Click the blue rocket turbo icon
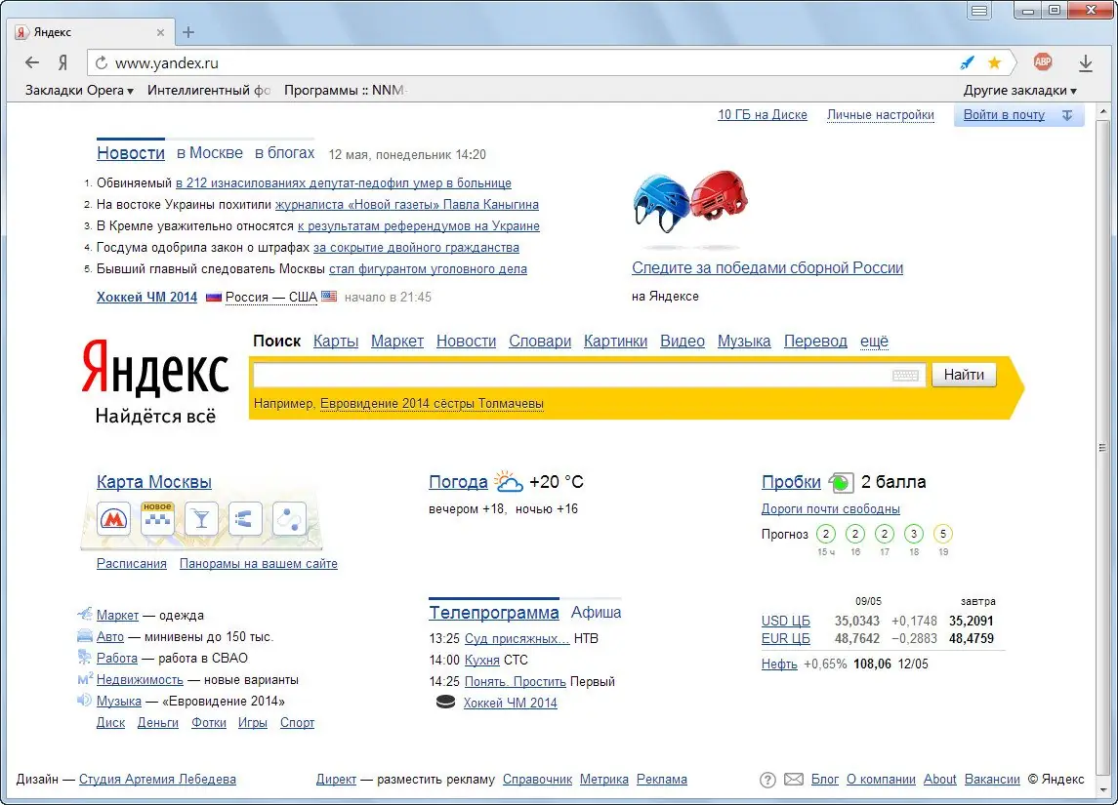This screenshot has height=805, width=1118. coord(967,62)
